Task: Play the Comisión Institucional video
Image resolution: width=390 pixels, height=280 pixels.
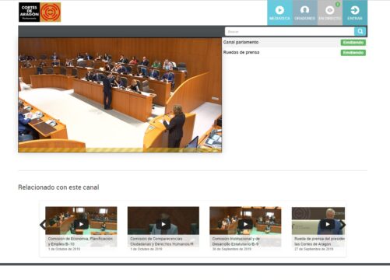Action: [x=245, y=224]
